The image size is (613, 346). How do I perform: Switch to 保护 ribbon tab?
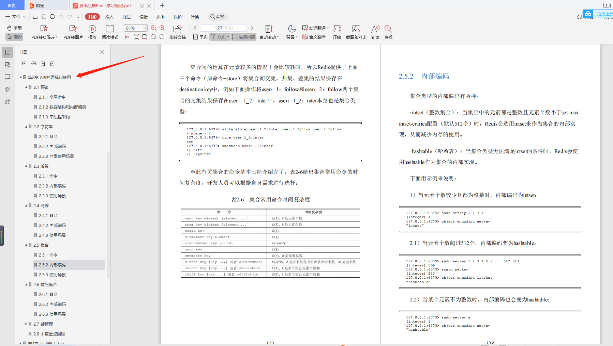pyautogui.click(x=177, y=17)
